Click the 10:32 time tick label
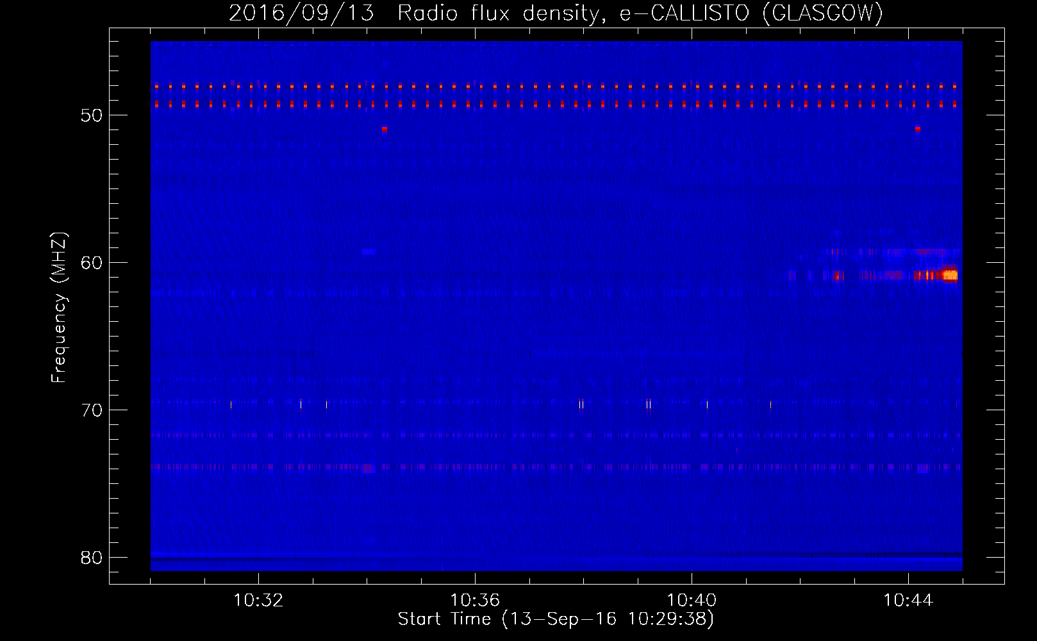1037x641 pixels. tap(258, 601)
